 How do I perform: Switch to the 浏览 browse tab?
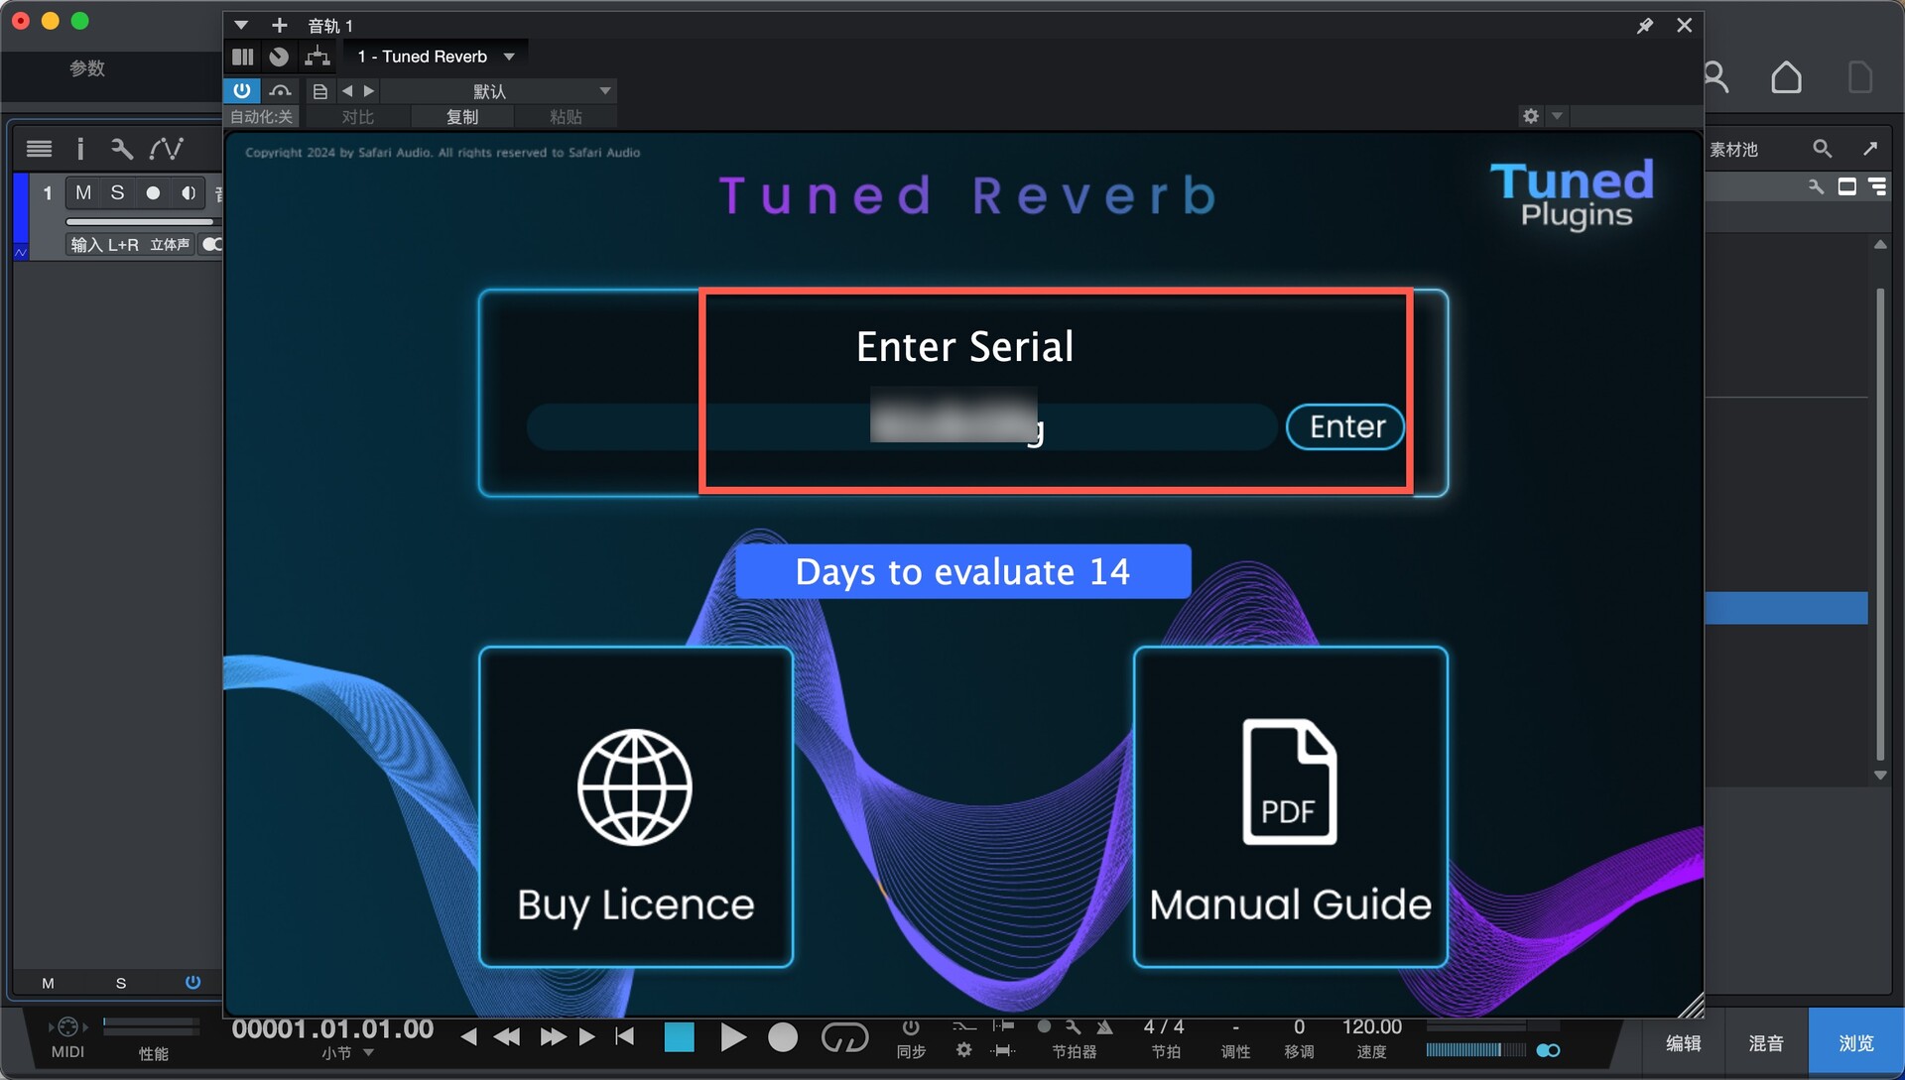click(x=1856, y=1043)
